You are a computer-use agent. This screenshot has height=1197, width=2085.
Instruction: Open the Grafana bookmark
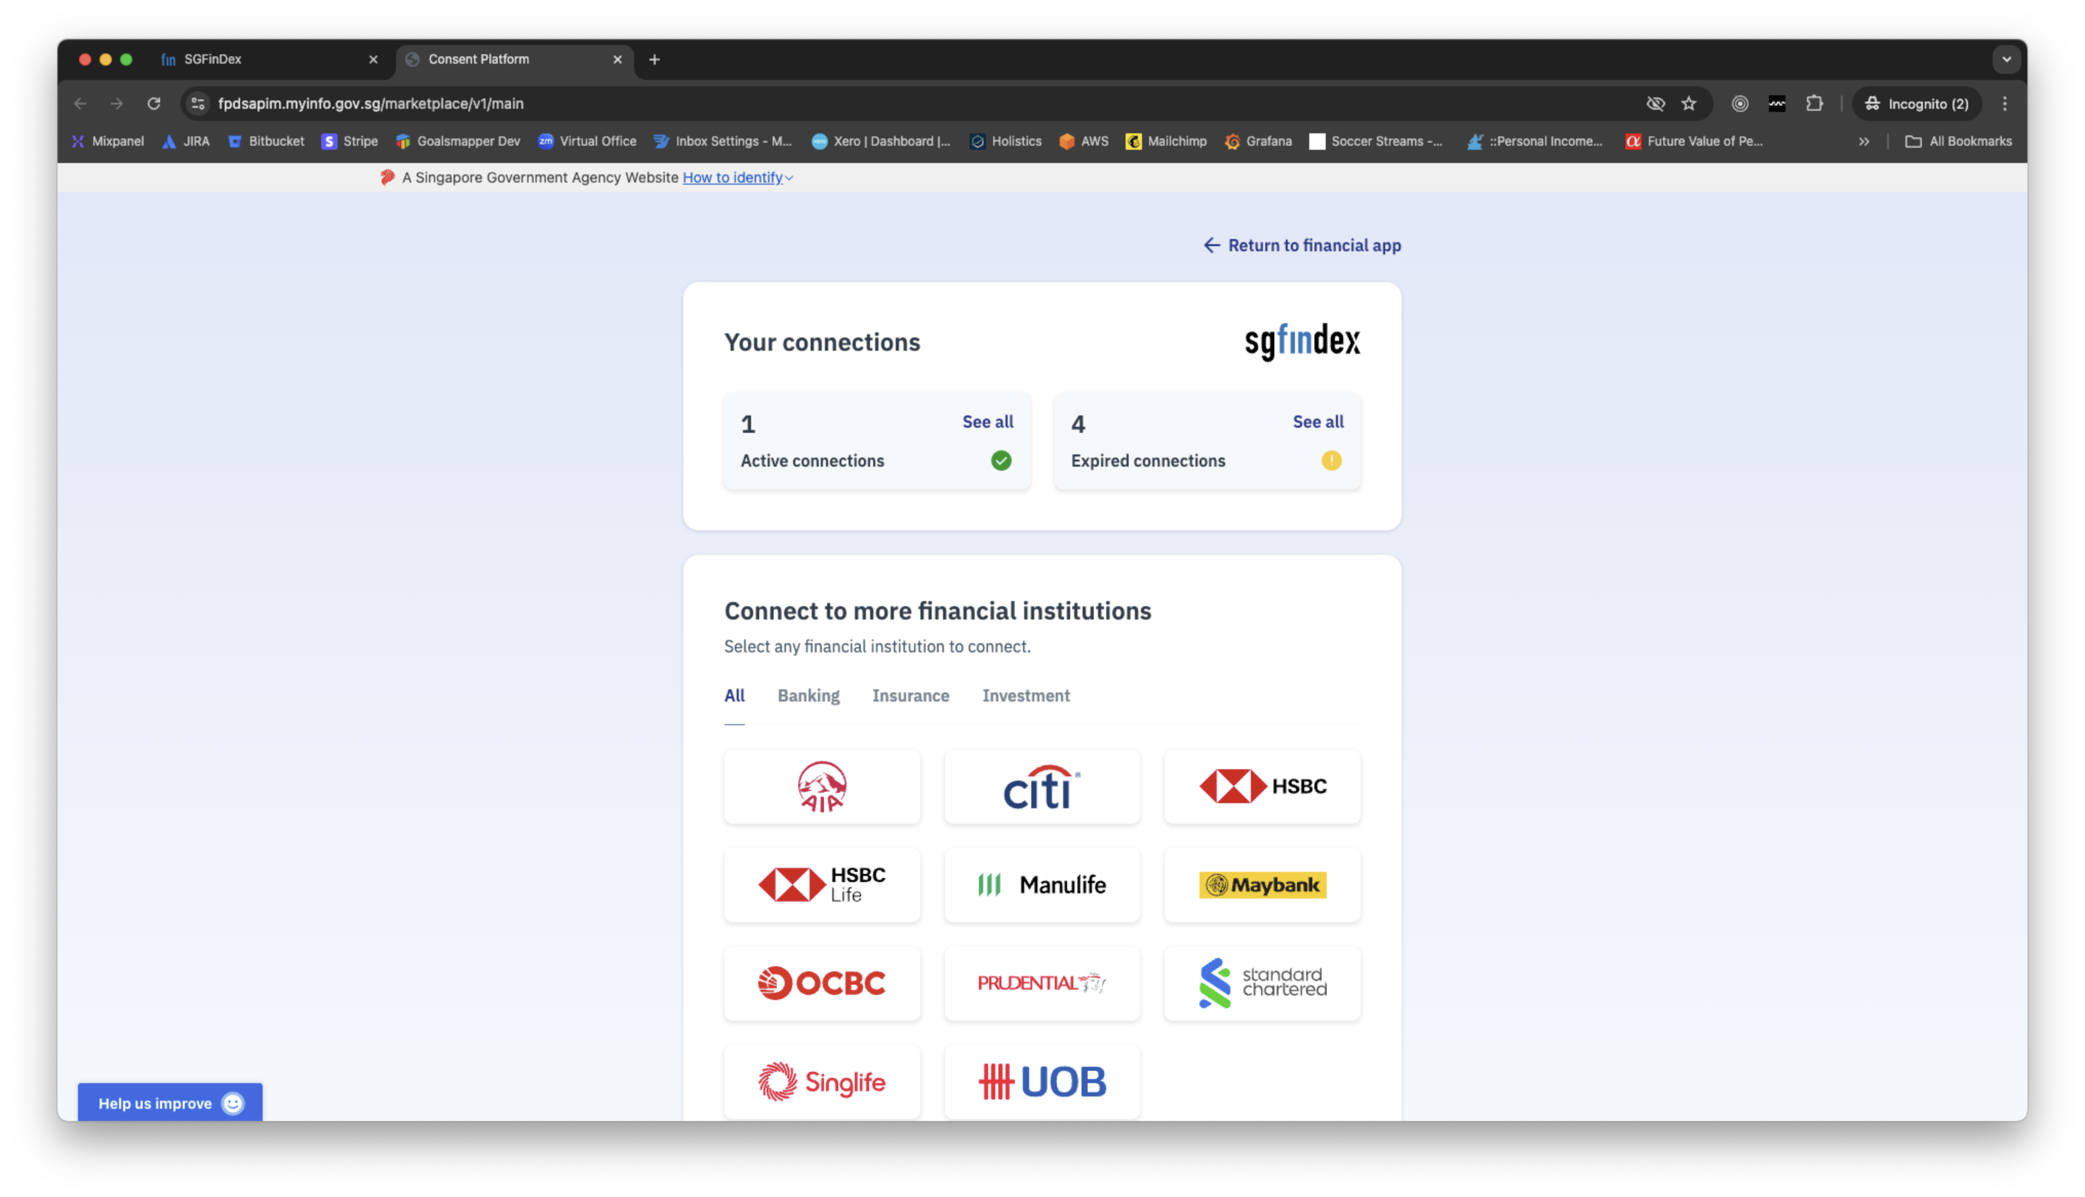(1258, 142)
